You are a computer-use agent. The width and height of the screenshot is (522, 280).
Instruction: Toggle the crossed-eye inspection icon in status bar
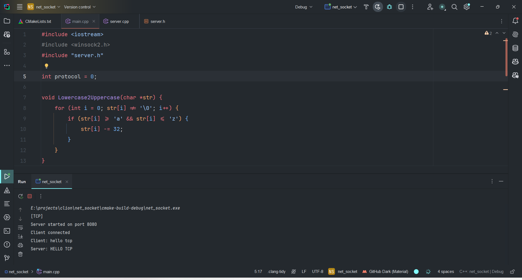click(294, 272)
